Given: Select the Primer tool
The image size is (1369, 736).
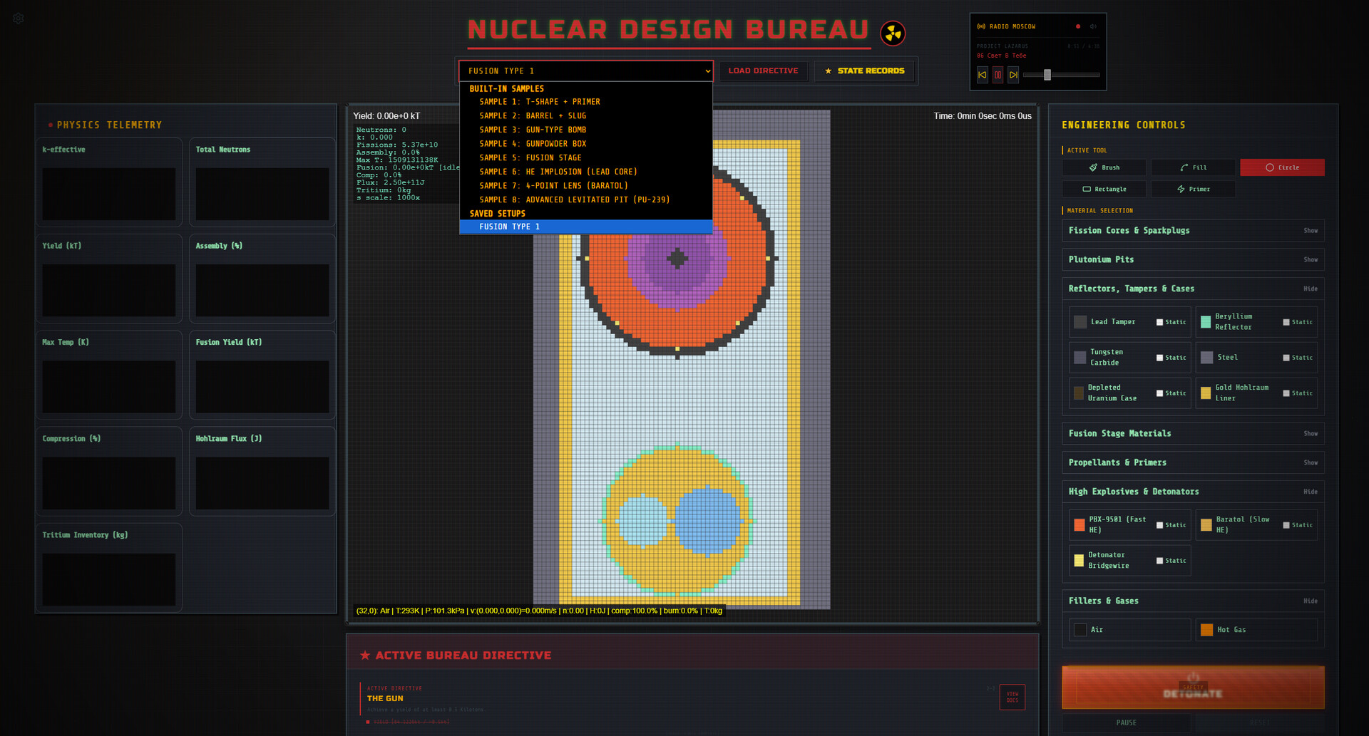Looking at the screenshot, I should (x=1193, y=189).
